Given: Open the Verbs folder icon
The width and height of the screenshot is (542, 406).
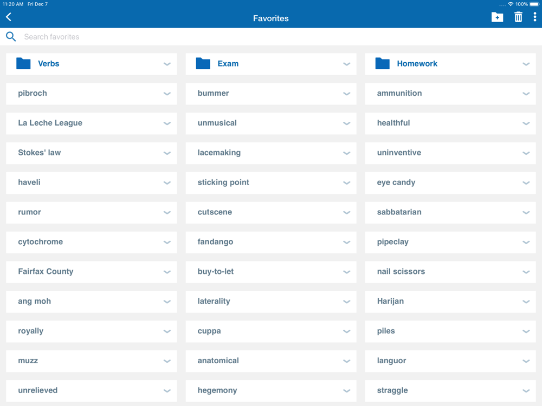Looking at the screenshot, I should 23,63.
